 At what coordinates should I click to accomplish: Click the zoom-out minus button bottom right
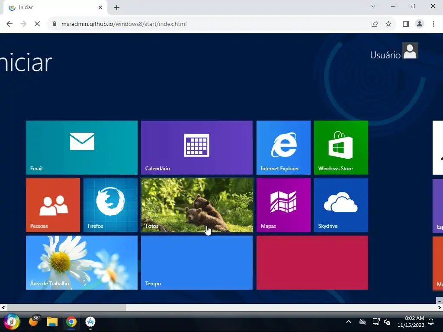coord(440,301)
